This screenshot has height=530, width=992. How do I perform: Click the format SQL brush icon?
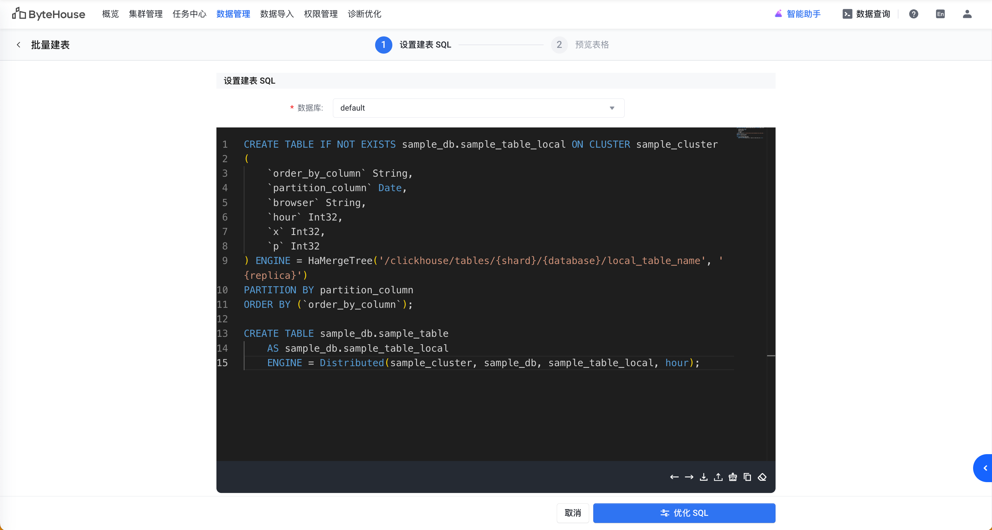coord(733,477)
